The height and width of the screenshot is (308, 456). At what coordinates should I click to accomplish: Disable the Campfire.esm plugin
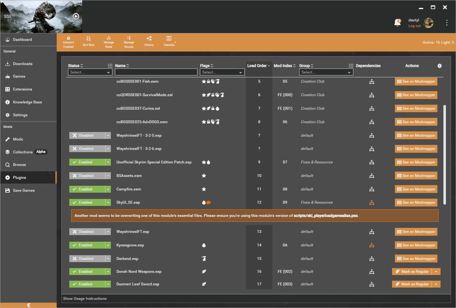point(88,189)
